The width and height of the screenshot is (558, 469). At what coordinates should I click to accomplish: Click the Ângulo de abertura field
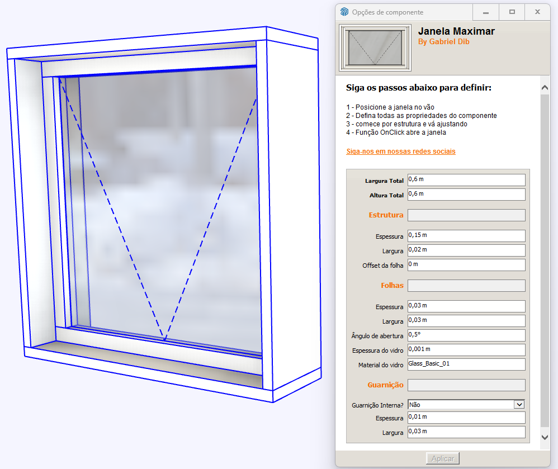(466, 335)
